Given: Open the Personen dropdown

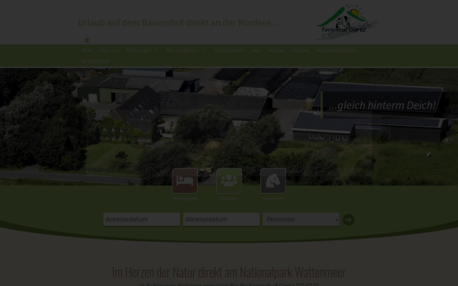Looking at the screenshot, I should pos(302,220).
